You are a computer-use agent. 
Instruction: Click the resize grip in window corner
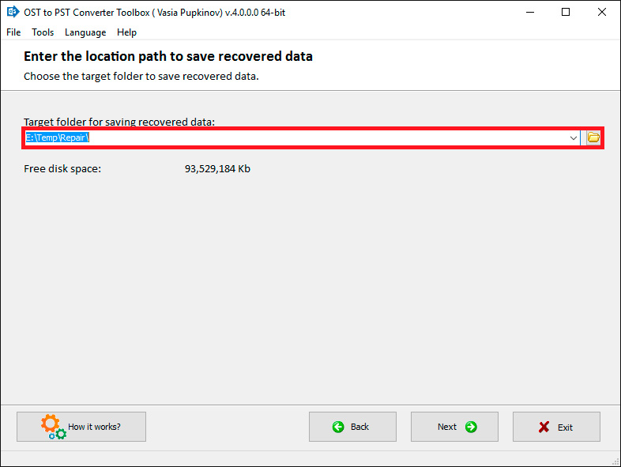pos(615,461)
